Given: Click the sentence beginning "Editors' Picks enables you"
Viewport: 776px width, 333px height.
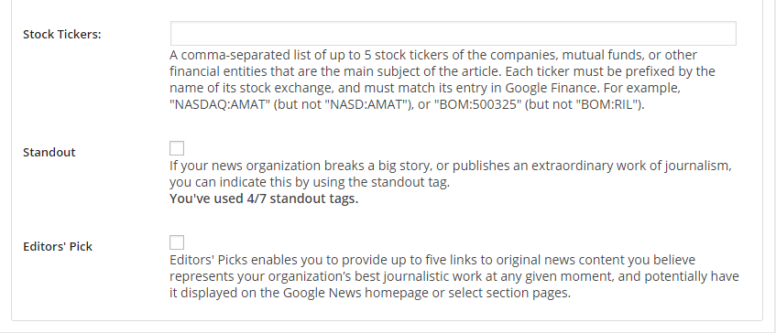Looking at the screenshot, I should (454, 276).
